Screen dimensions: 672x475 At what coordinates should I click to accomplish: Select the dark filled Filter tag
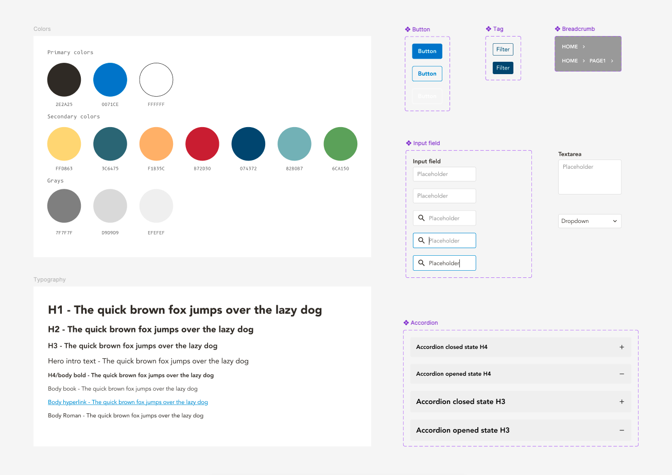503,68
